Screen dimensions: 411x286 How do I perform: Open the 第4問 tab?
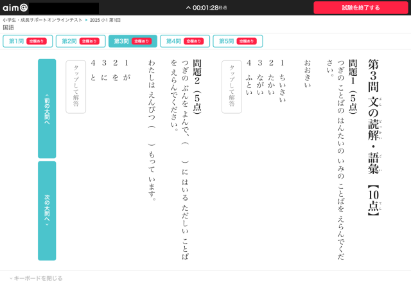[184, 41]
